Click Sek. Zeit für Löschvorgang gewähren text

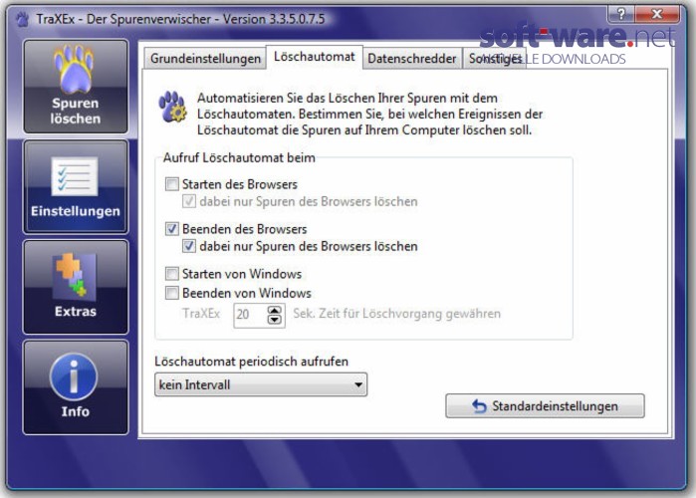(397, 314)
